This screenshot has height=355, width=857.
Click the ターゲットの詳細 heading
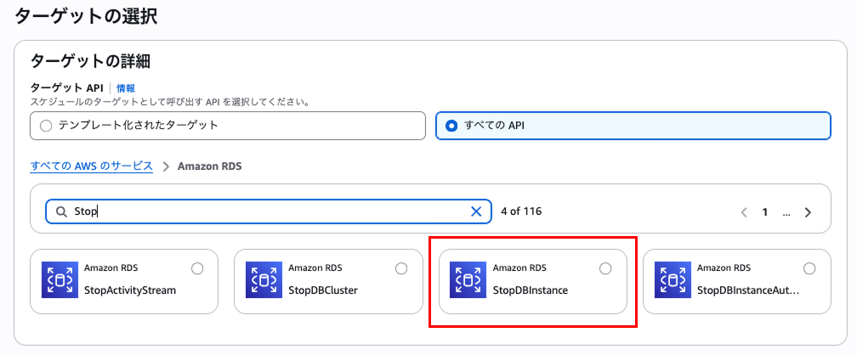(x=91, y=61)
